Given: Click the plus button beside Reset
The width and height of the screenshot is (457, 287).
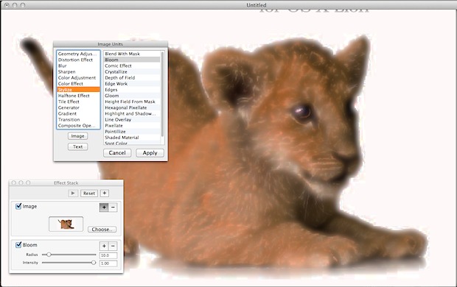Looking at the screenshot, I should pos(105,193).
